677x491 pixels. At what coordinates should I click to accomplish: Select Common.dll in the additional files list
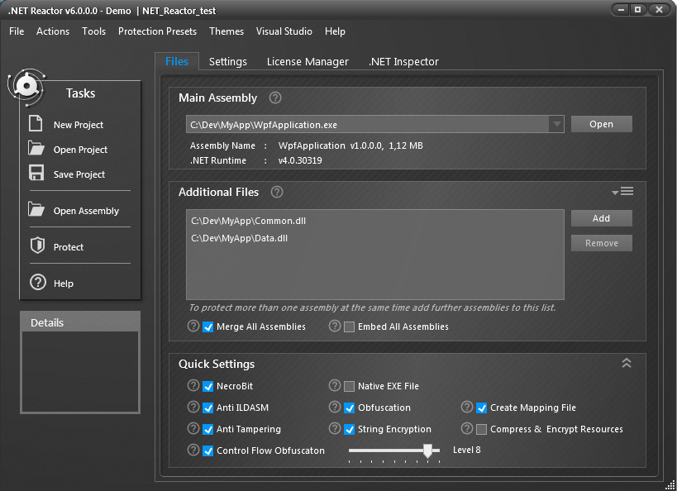click(249, 222)
